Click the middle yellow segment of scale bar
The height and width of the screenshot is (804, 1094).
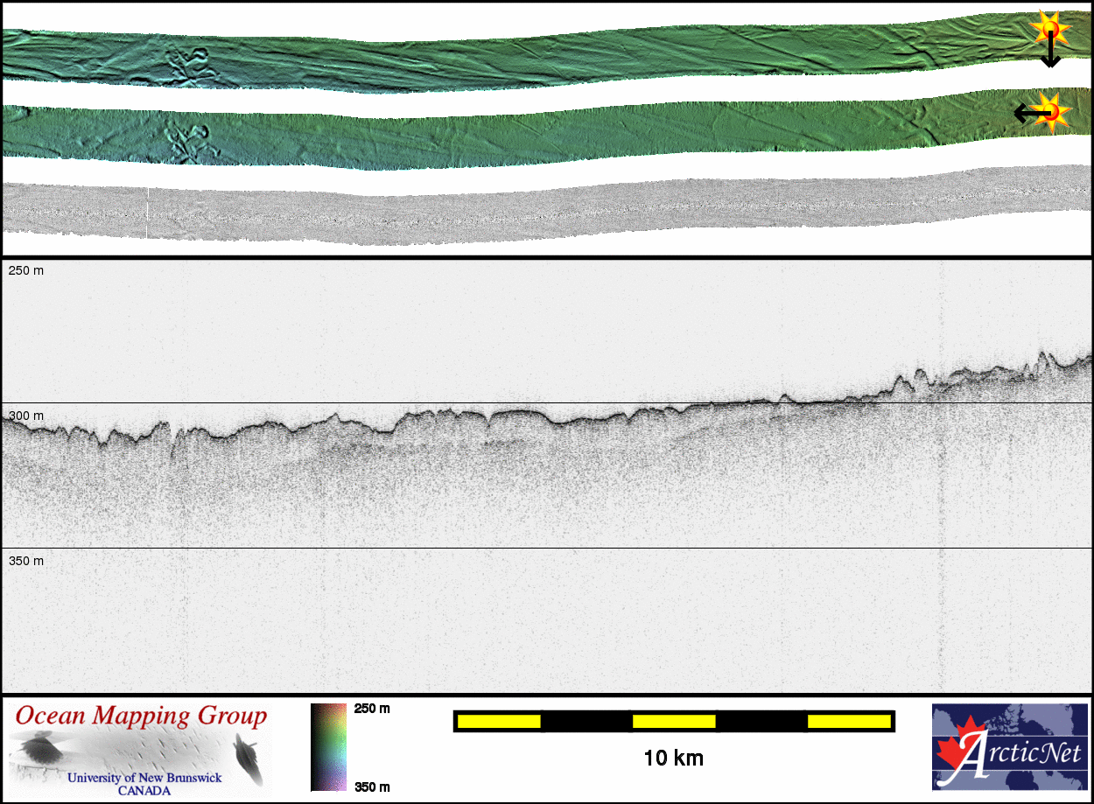pyautogui.click(x=673, y=721)
